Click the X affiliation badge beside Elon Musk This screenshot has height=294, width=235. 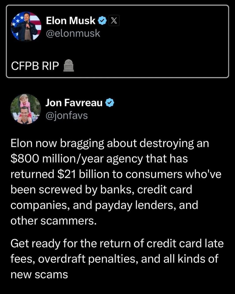pos(114,21)
